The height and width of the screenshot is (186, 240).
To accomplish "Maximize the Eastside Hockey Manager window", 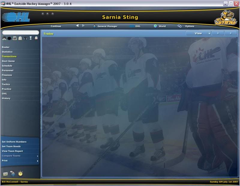I will 231,4.
